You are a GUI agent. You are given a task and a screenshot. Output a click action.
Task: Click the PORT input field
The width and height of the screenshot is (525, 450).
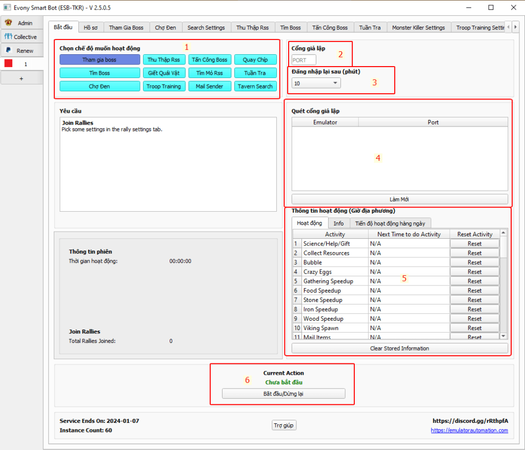pos(304,60)
